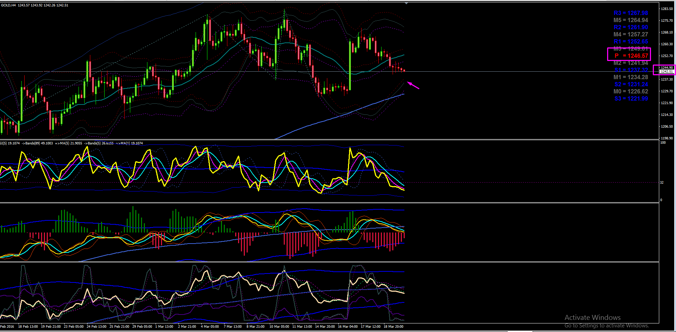Click the 25 Feb 21:00 time label

point(119,327)
